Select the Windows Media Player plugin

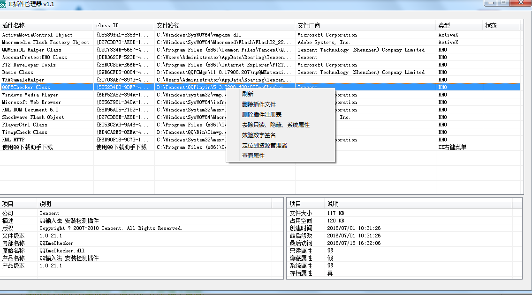(x=30, y=95)
